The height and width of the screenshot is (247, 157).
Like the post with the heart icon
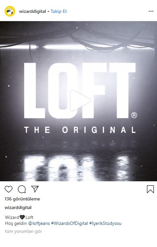click(x=9, y=189)
